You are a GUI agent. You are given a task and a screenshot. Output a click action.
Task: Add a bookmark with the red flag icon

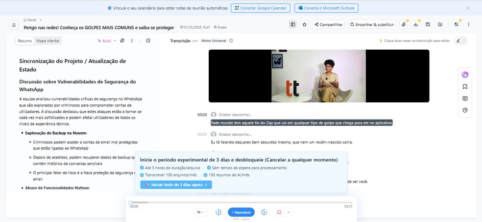coord(279,212)
